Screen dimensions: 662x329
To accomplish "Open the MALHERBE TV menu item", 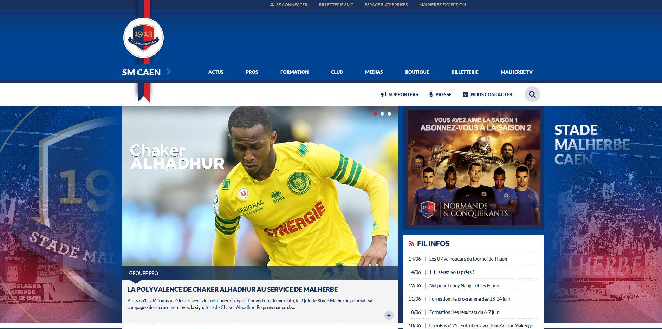I will point(517,72).
